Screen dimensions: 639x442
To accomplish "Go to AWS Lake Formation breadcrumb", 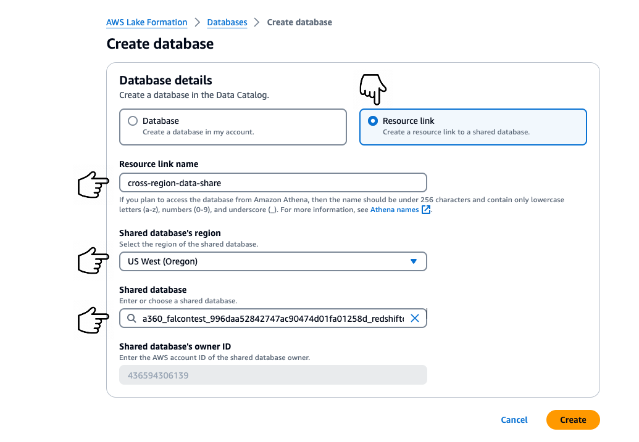I will pyautogui.click(x=147, y=23).
